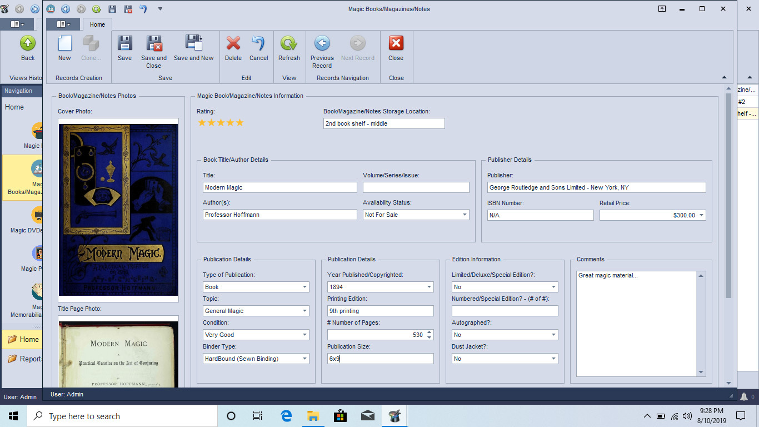Open Cortana circle on the taskbar
759x427 pixels.
231,416
